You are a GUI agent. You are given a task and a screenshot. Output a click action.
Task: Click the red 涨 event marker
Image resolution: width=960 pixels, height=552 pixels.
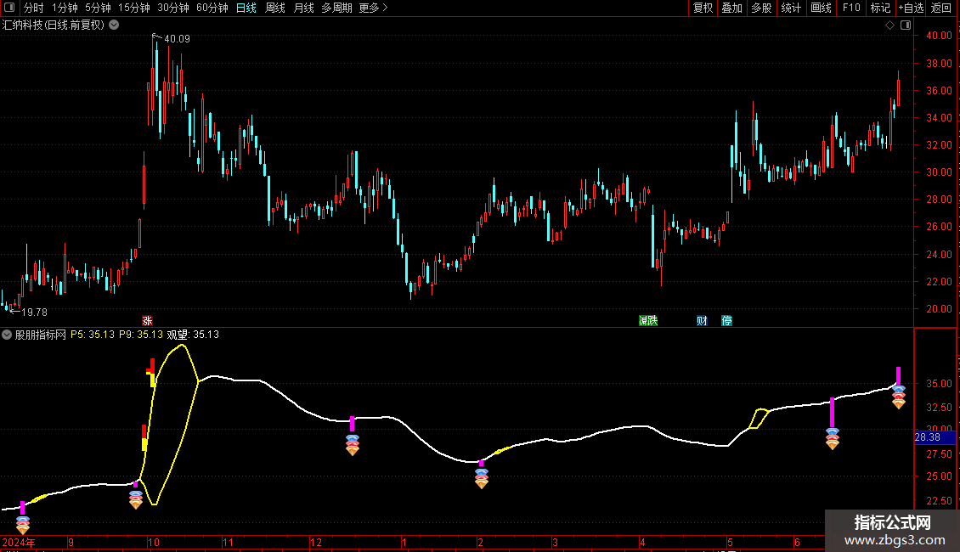coord(147,321)
